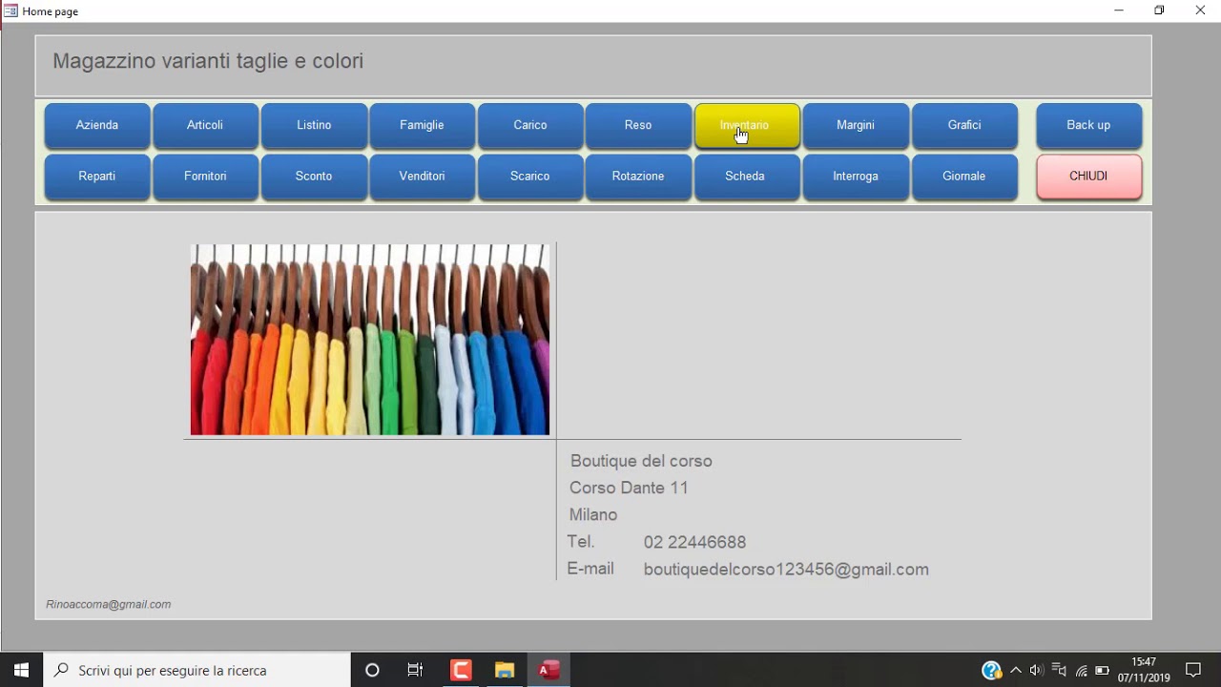Click the Rinoaccoma@gmail.com footer text
This screenshot has width=1221, height=687.
pyautogui.click(x=109, y=604)
